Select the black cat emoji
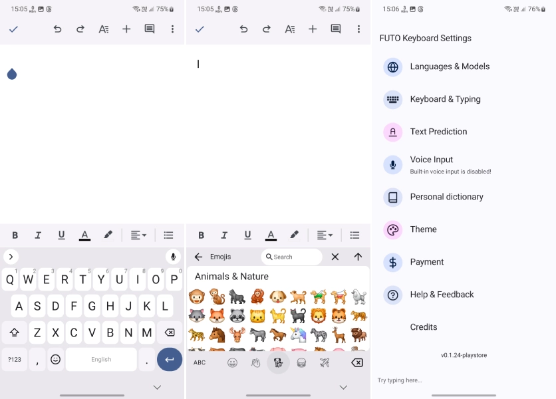The height and width of the screenshot is (399, 556). point(298,316)
